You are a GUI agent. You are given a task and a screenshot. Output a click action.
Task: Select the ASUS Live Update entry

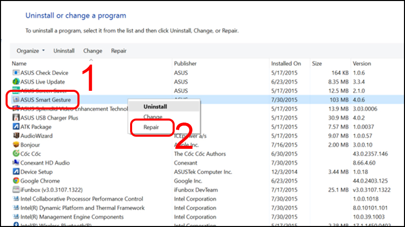click(x=43, y=82)
